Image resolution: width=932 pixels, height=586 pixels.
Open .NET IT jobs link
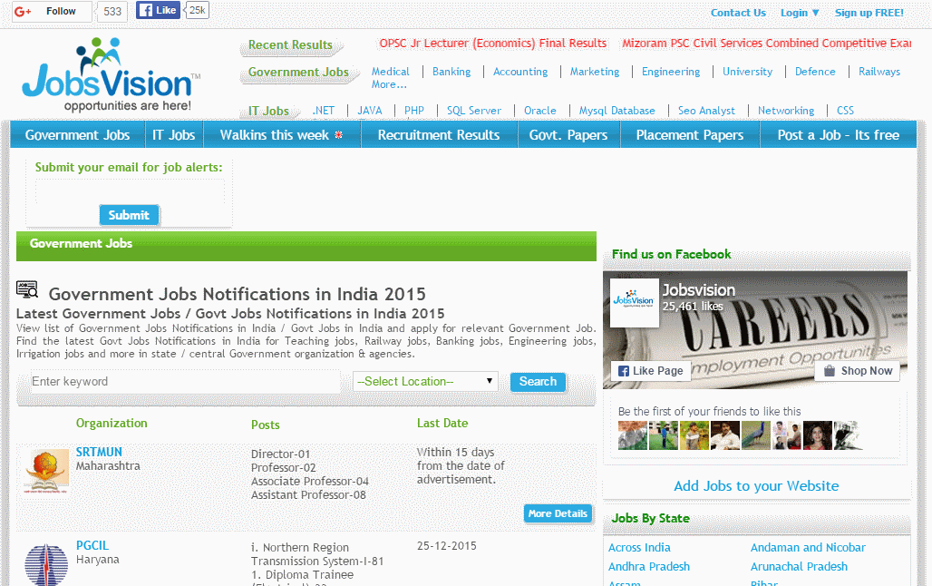(x=324, y=110)
